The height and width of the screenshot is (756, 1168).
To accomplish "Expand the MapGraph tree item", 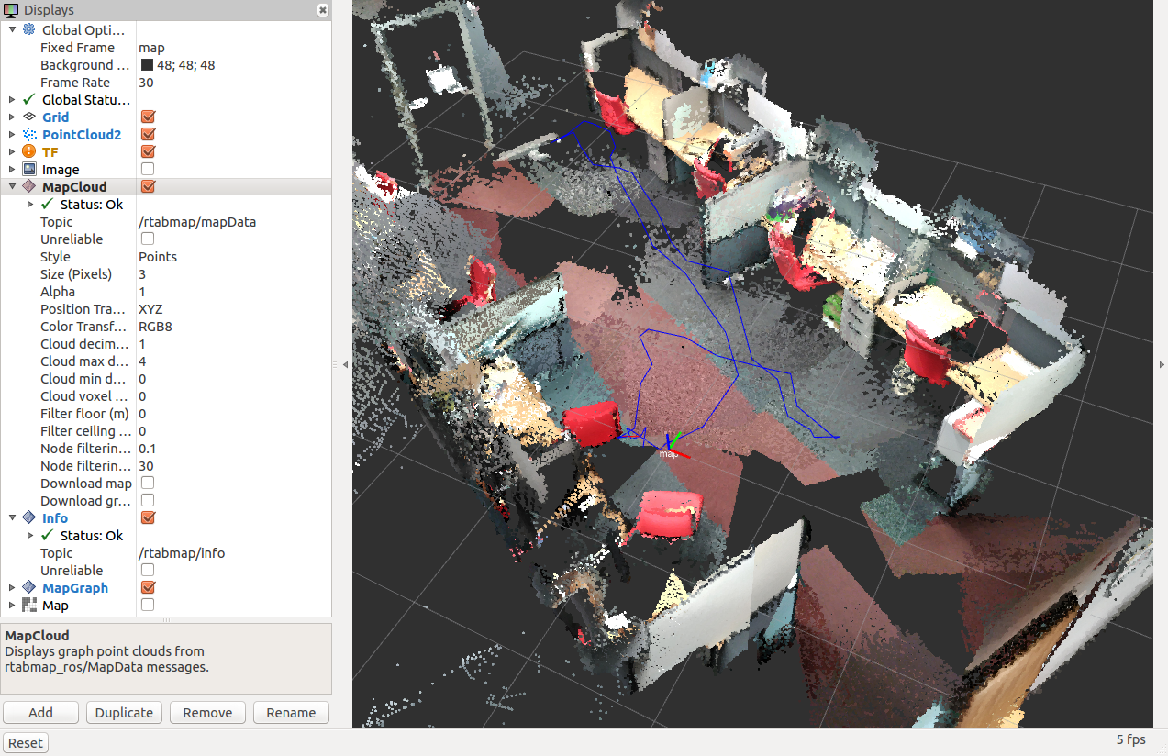I will [x=12, y=588].
